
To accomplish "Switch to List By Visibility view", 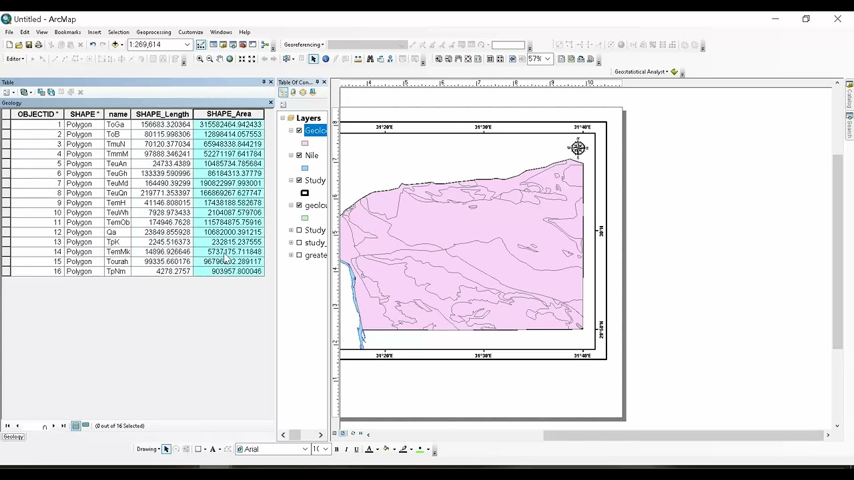I will [302, 92].
